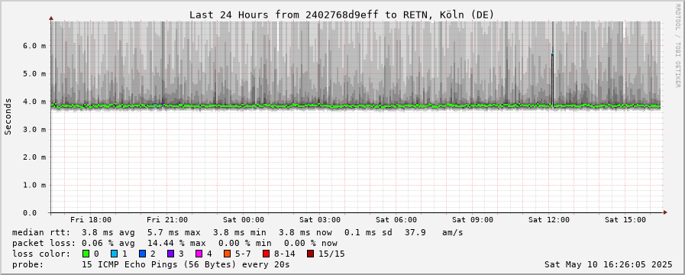The height and width of the screenshot is (275, 685).
Task: Click the Sat 06:00 time axis label
Action: tap(396, 219)
